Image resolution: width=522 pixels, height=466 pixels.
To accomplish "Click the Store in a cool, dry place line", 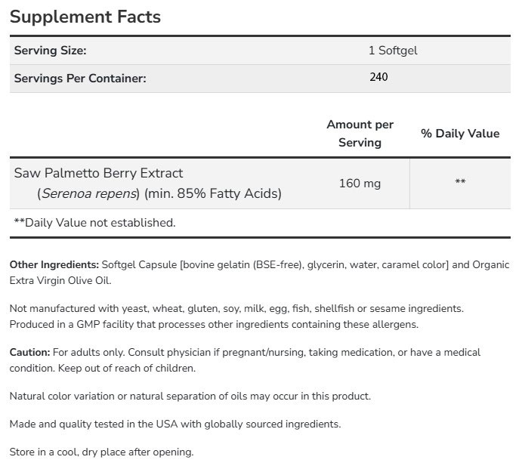I will (102, 452).
